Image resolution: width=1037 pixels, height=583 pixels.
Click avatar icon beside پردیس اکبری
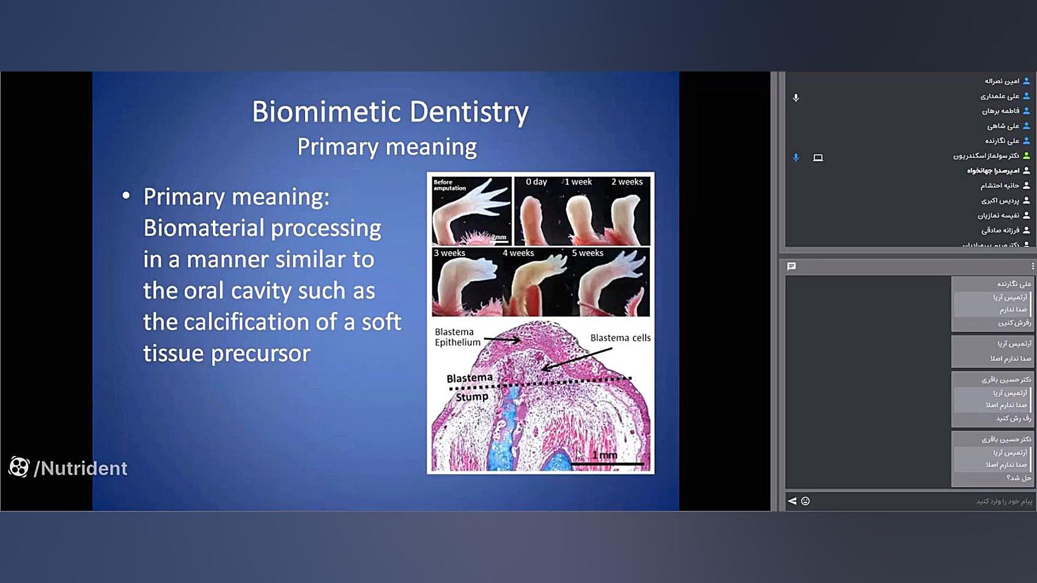tap(1027, 200)
